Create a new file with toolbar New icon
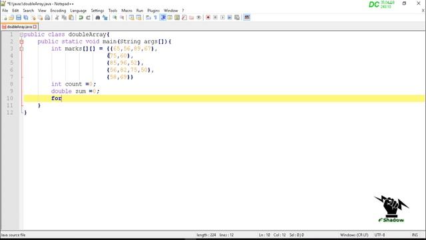426x240 pixels. [5, 17]
